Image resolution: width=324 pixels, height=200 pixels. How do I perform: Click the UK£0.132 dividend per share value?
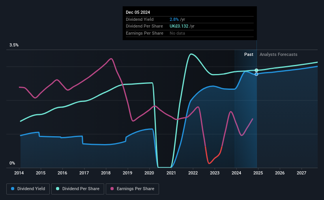click(x=179, y=26)
